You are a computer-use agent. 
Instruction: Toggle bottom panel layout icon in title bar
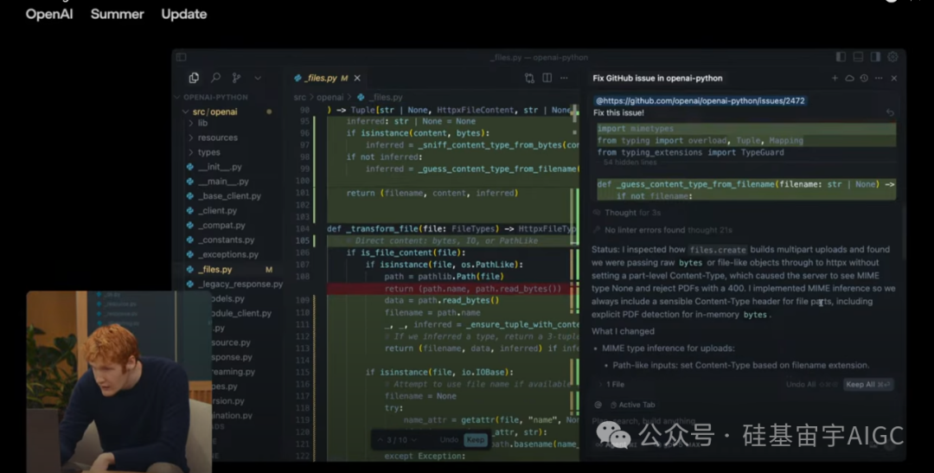(x=858, y=57)
